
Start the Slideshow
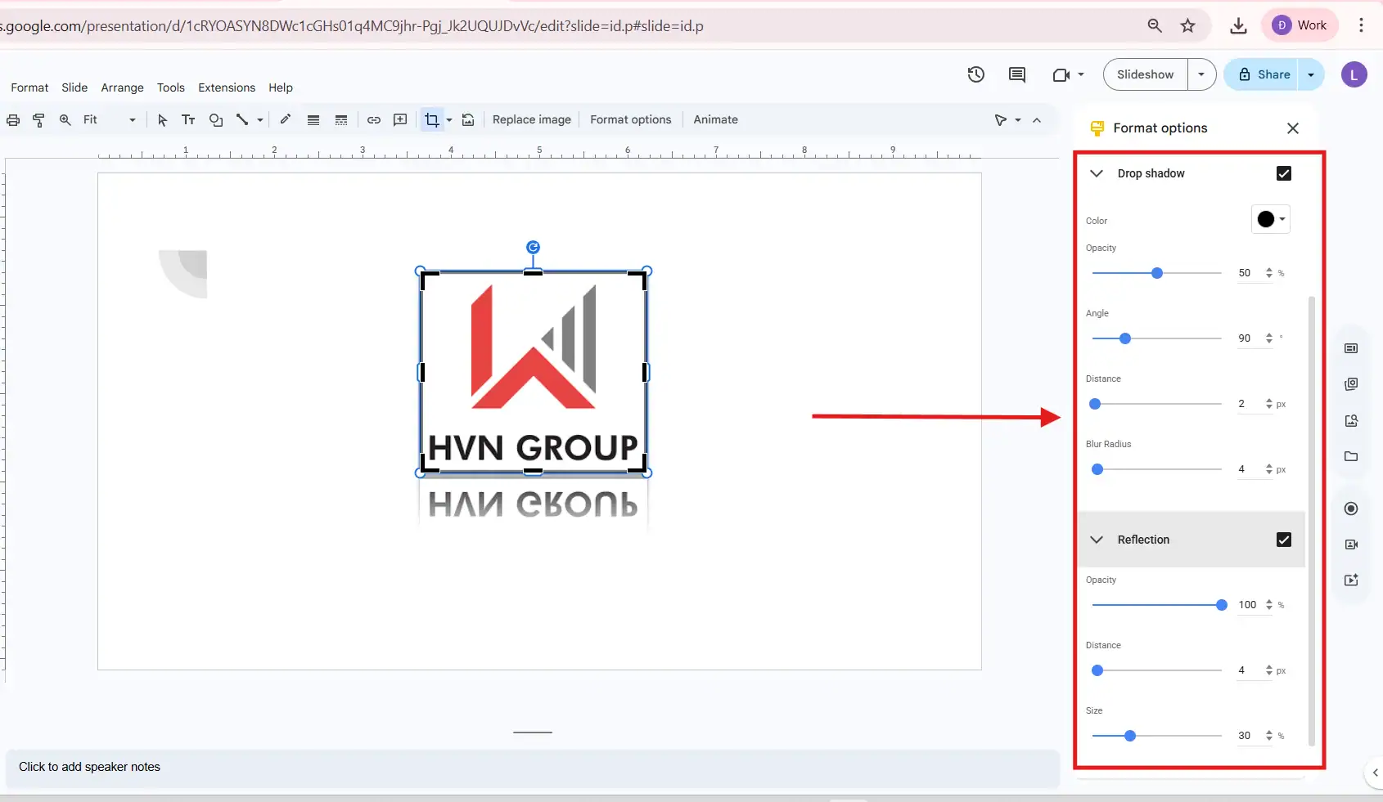[1146, 74]
